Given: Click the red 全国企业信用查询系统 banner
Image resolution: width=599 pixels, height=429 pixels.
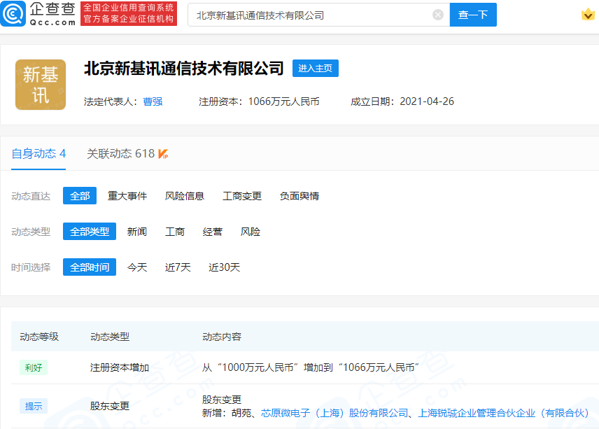Looking at the screenshot, I should click(129, 13).
